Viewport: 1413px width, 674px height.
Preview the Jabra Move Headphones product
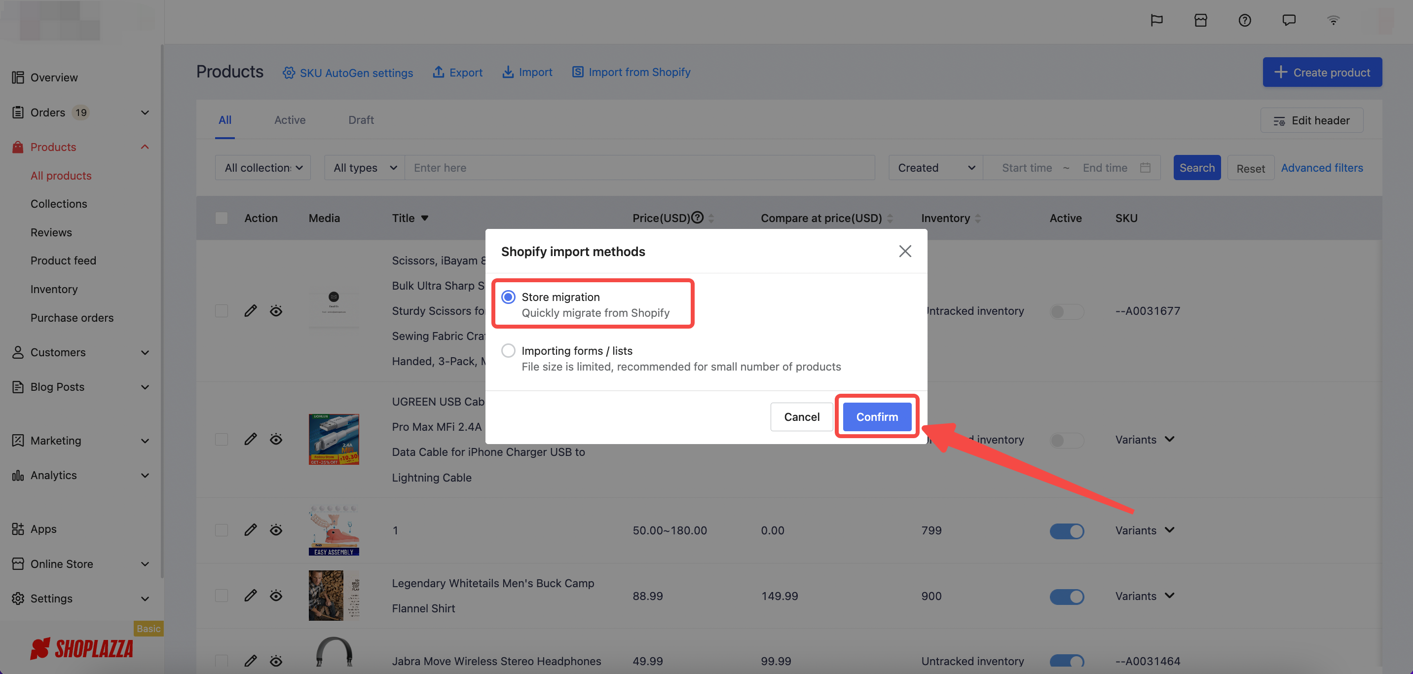click(x=276, y=661)
